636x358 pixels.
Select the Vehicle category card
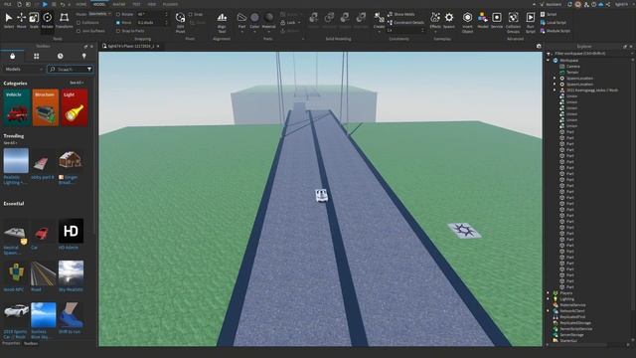coord(17,107)
